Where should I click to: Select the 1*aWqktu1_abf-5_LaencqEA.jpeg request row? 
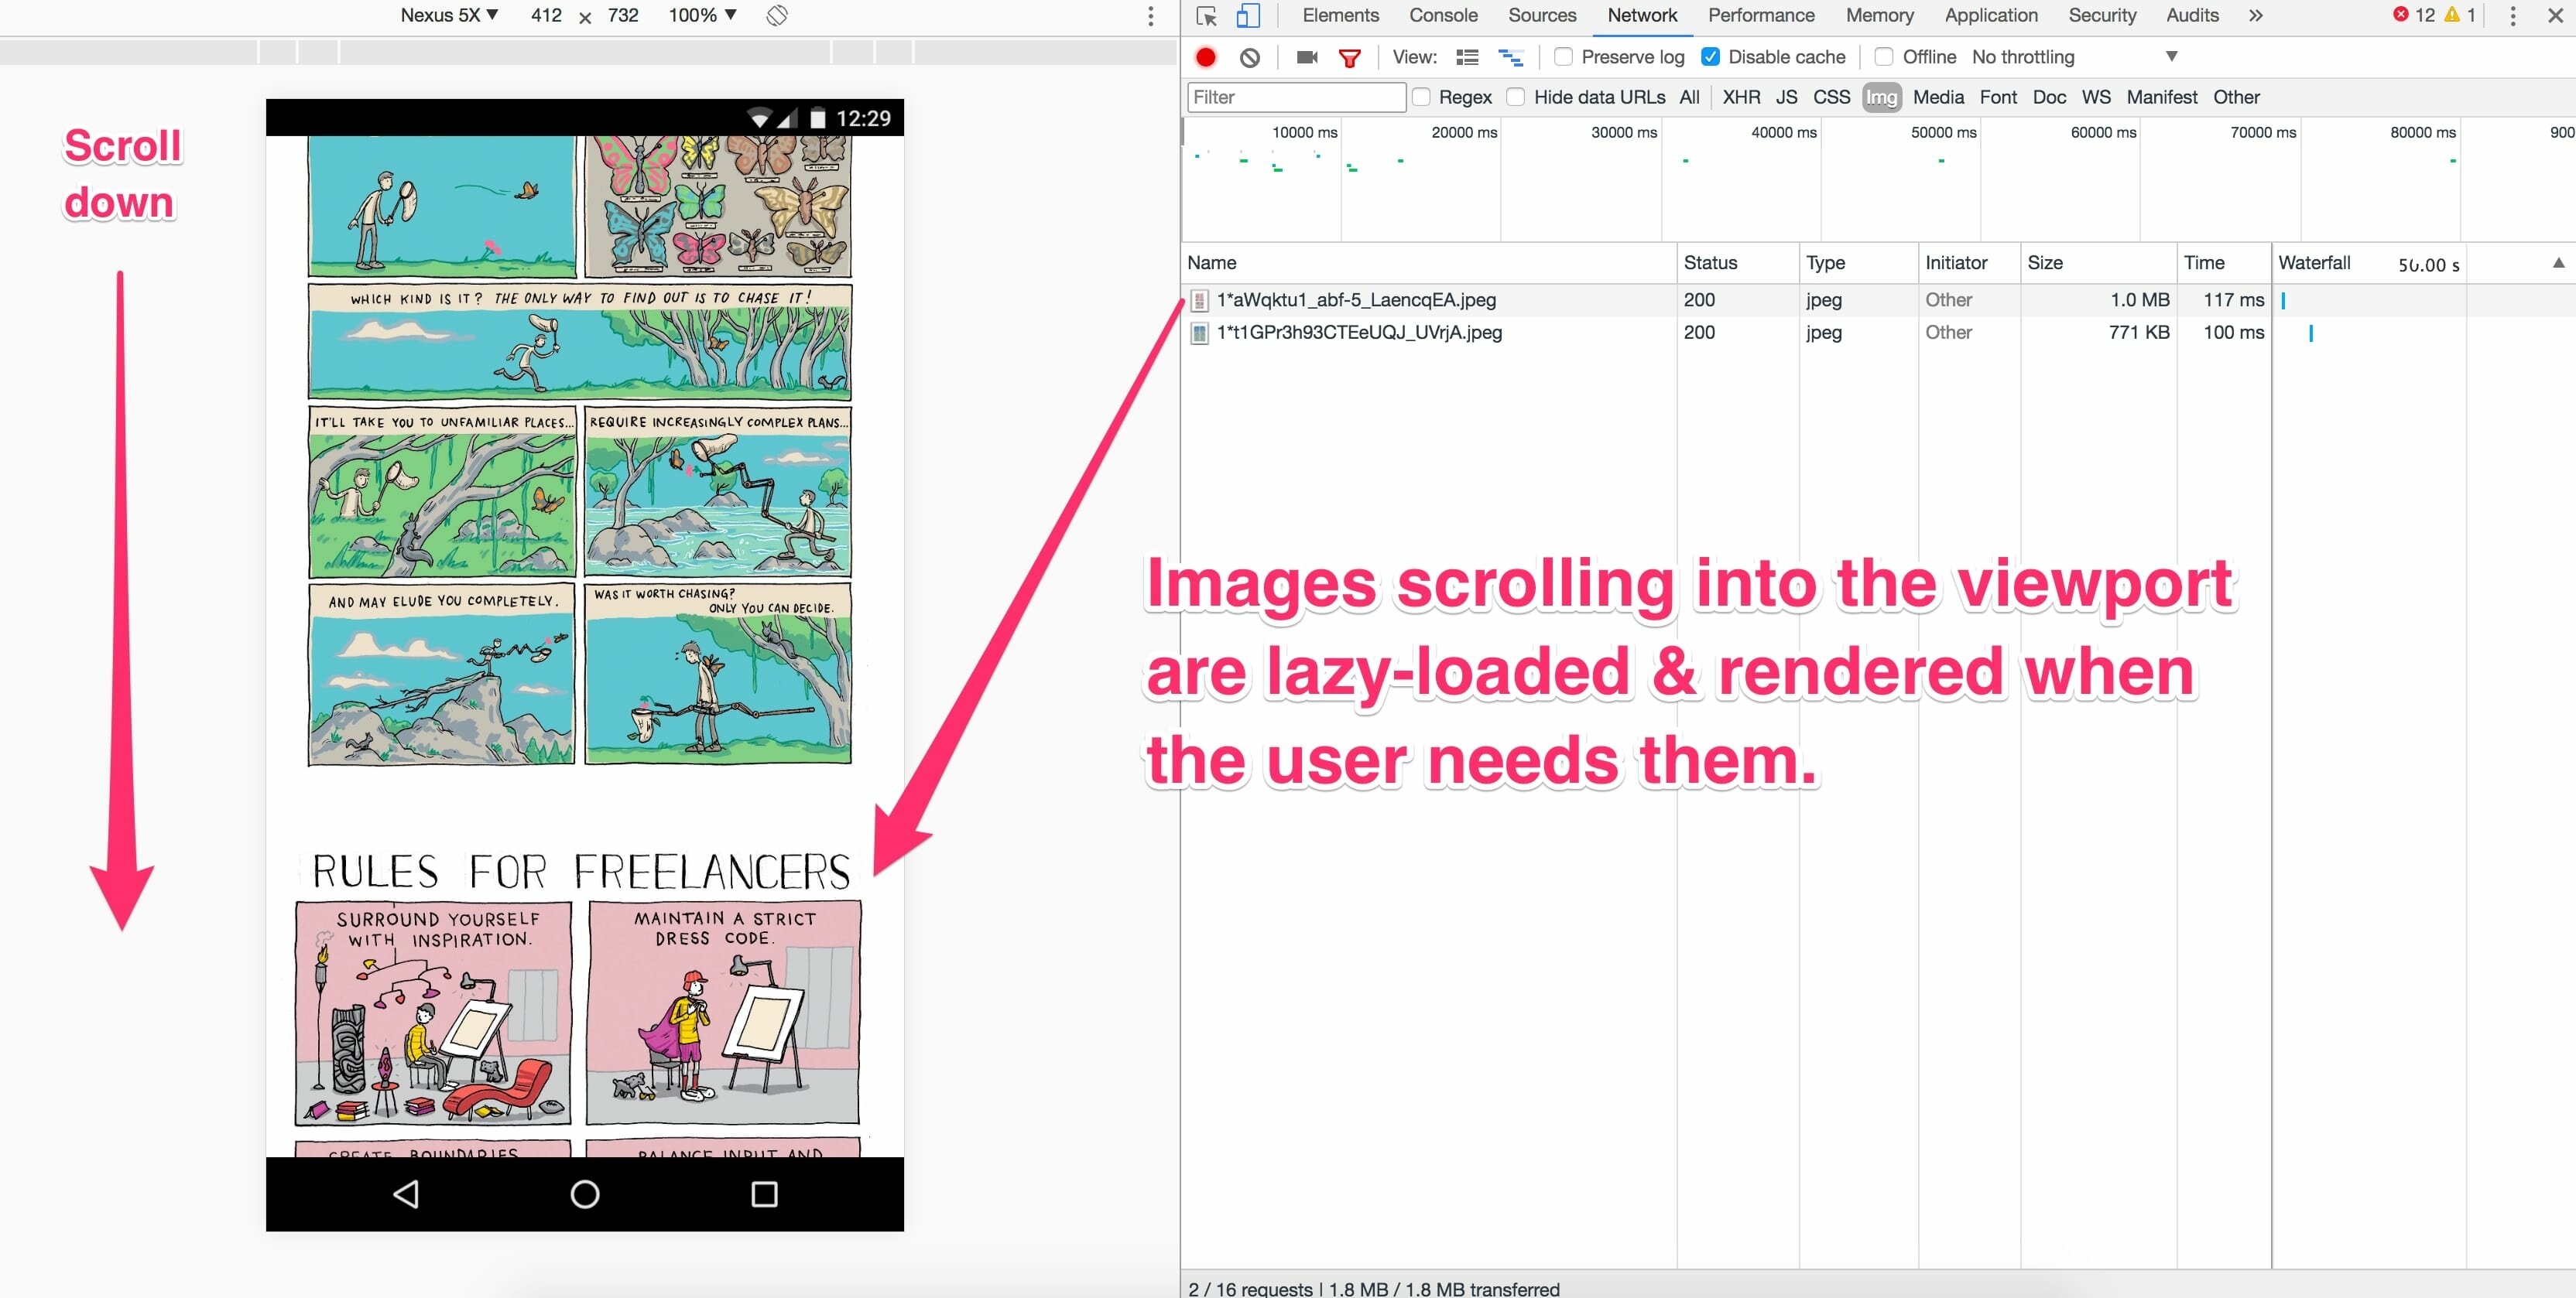click(x=1356, y=300)
